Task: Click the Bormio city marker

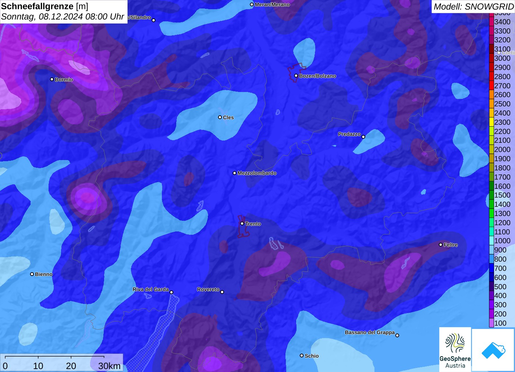Action: 52,79
